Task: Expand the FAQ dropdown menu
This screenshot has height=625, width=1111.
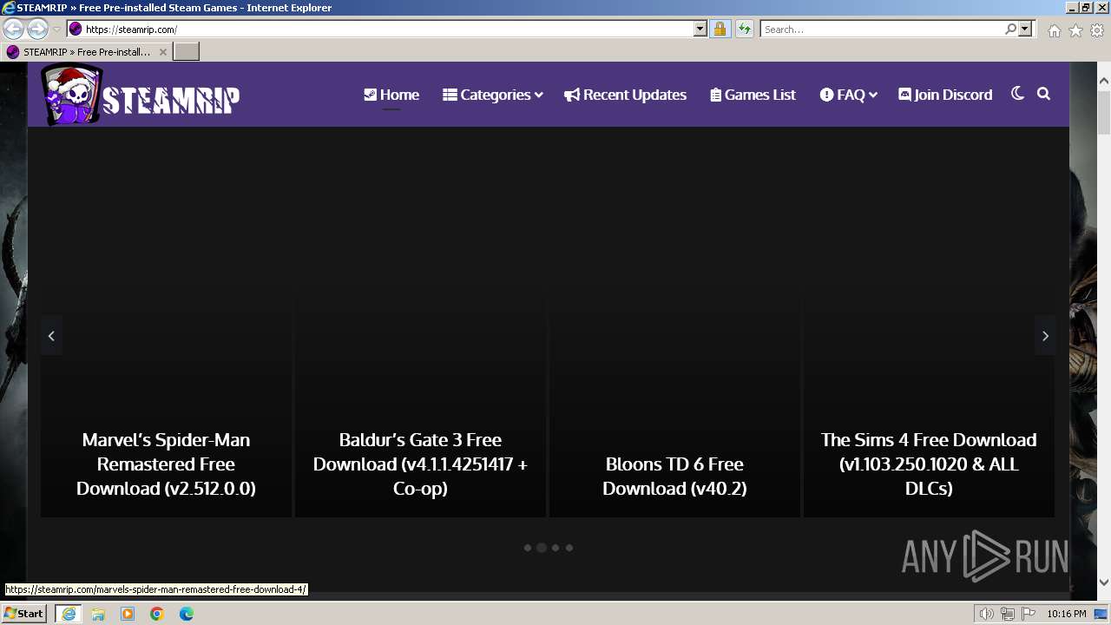Action: (848, 95)
